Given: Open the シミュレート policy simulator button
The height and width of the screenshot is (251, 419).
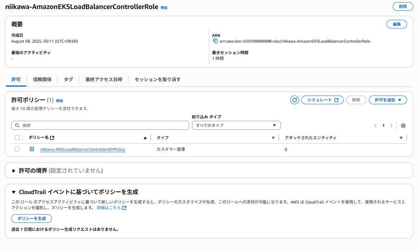Looking at the screenshot, I should (322, 100).
